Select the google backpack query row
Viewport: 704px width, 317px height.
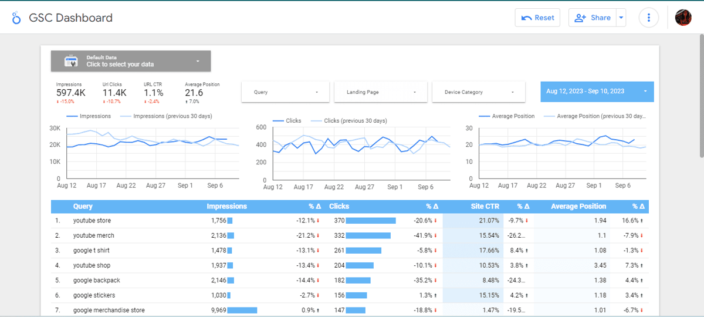pyautogui.click(x=350, y=281)
